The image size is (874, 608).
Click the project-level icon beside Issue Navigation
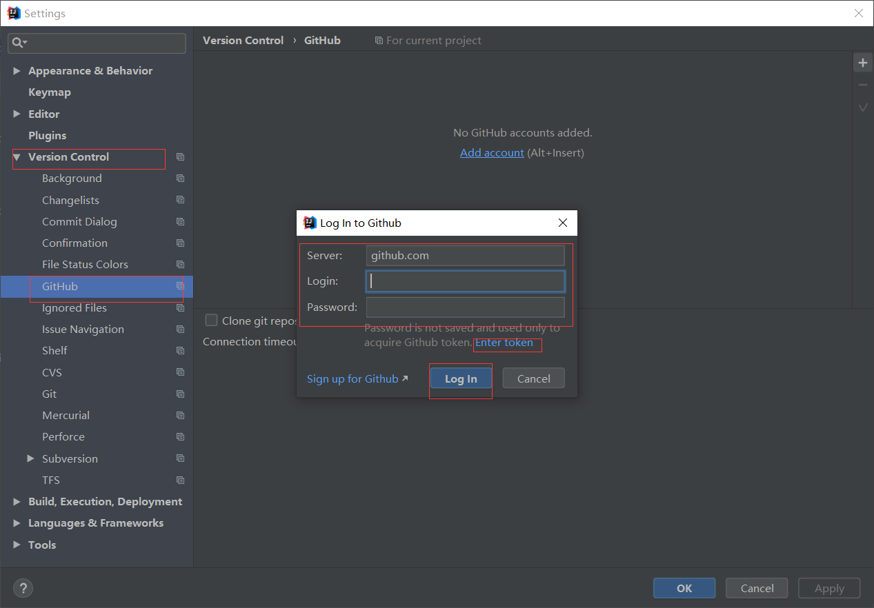(180, 330)
